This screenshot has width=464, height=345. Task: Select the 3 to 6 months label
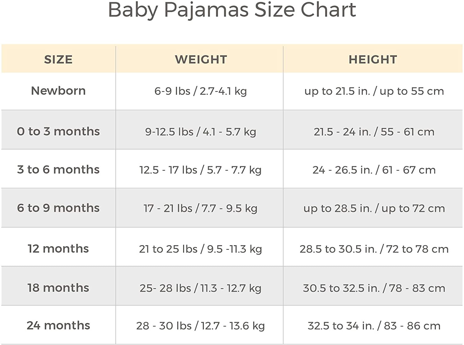click(x=58, y=170)
